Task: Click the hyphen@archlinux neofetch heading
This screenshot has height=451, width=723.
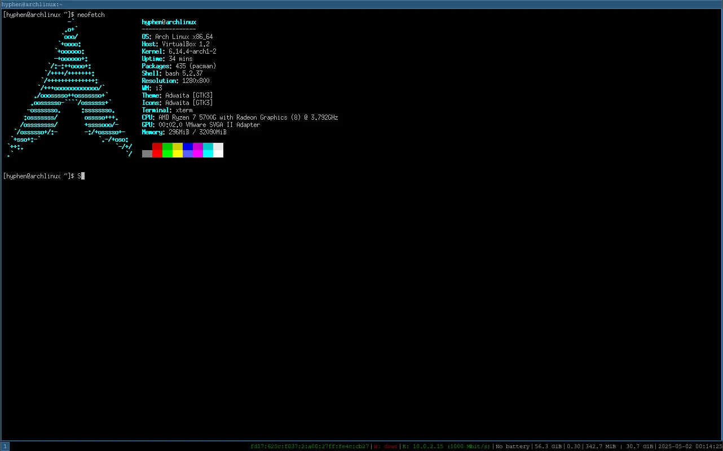Action: click(169, 22)
